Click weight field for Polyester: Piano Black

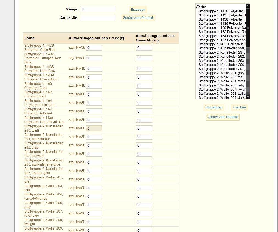pos(144,77)
